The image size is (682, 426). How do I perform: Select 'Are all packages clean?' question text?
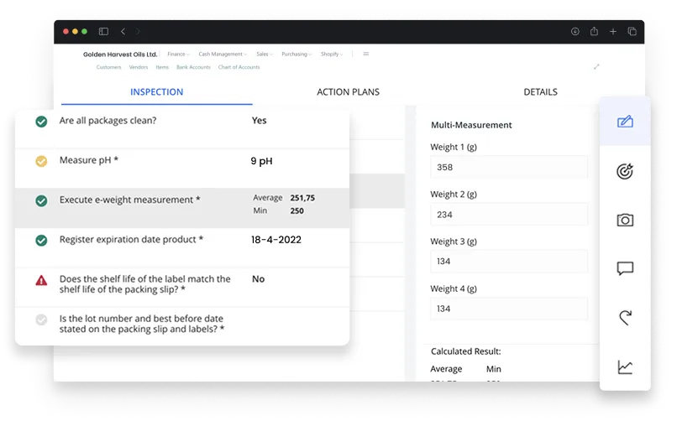108,121
